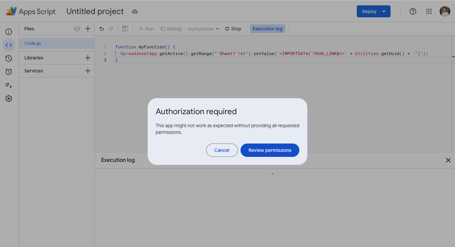455x247 pixels.
Task: Click line number 3 in editor gutter
Action: (x=105, y=60)
